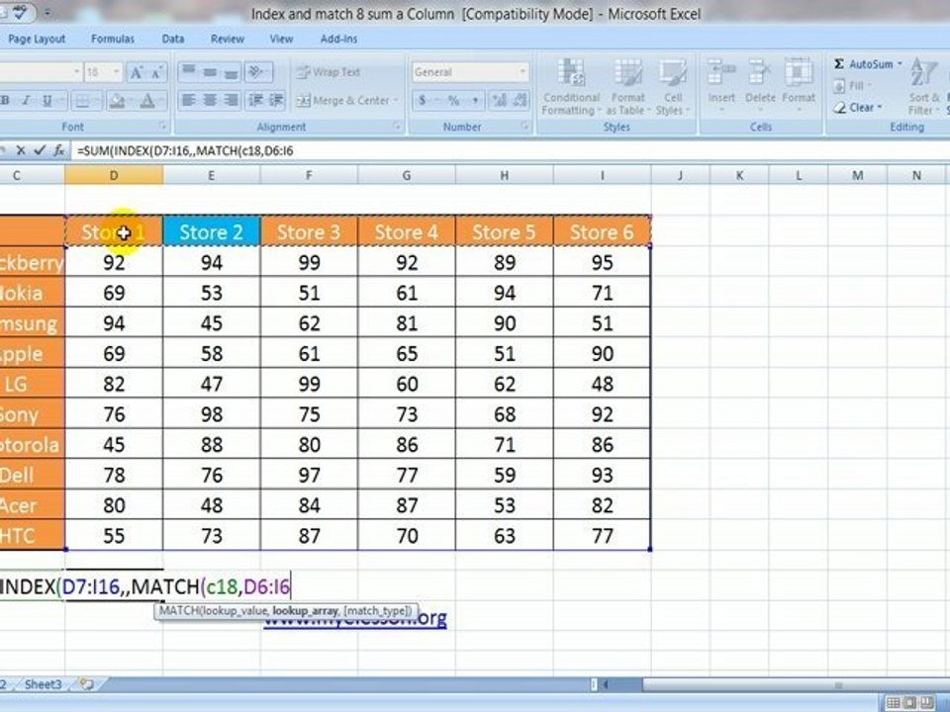Switch to Normal view in status bar
The height and width of the screenshot is (712, 950).
[893, 703]
